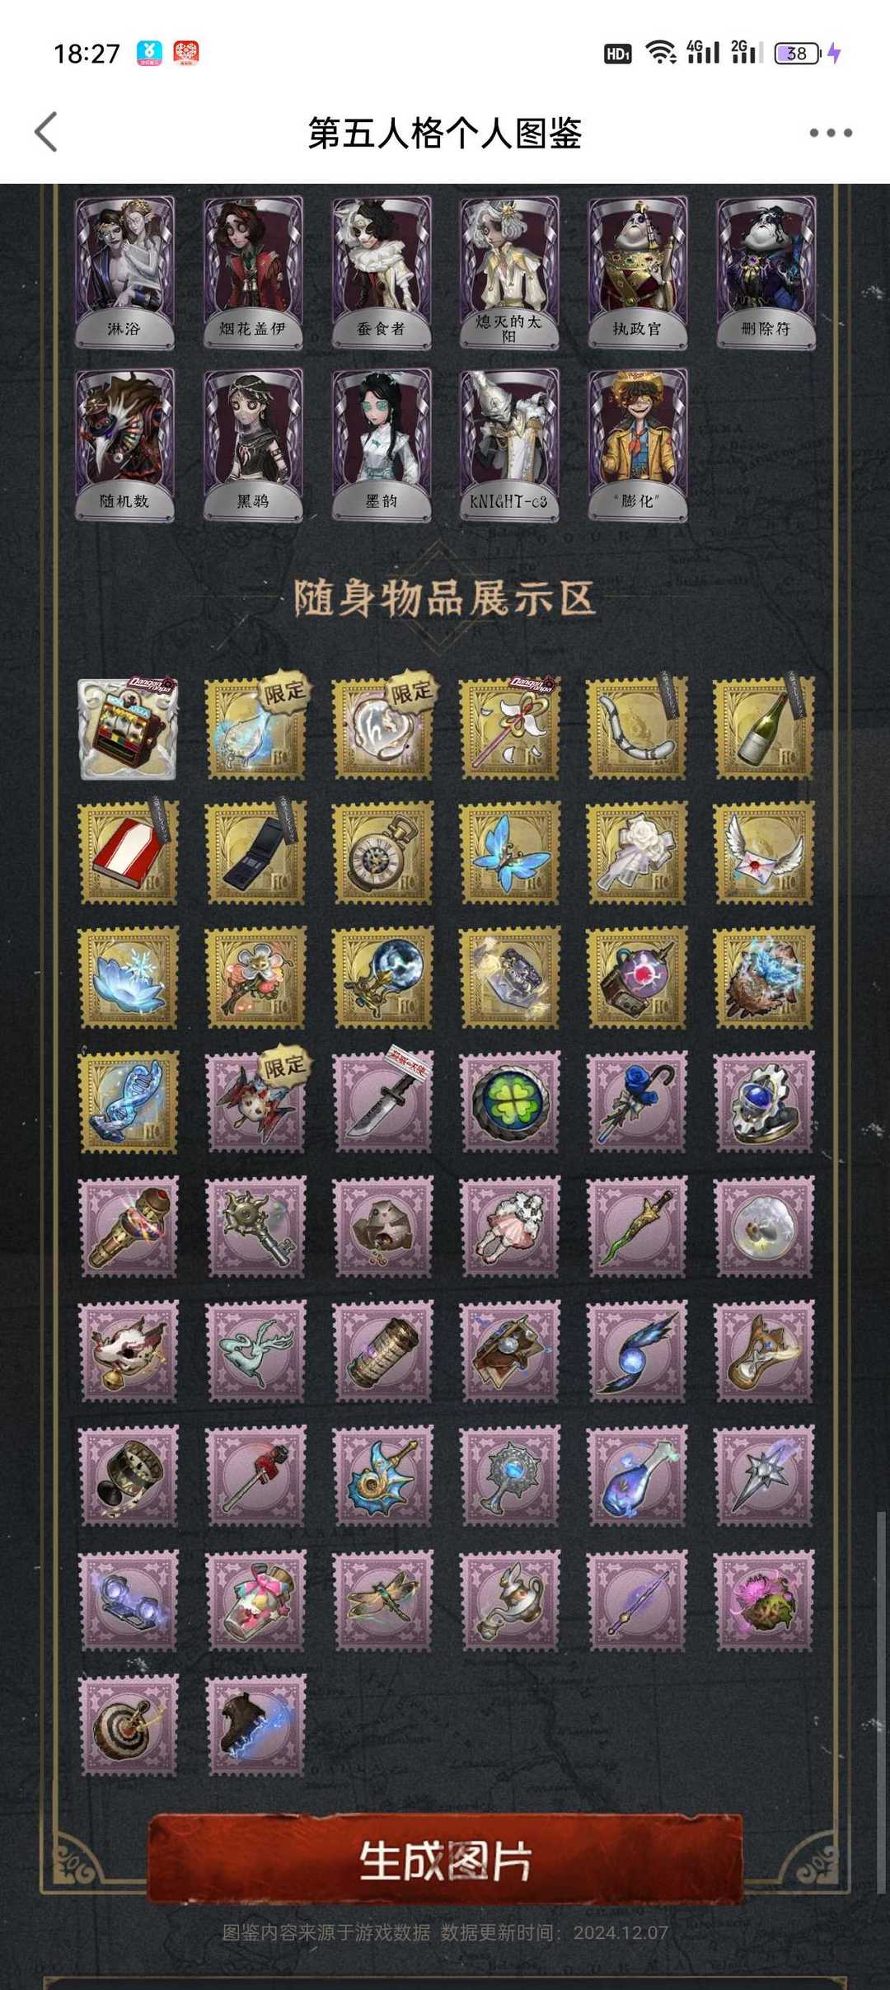890x1990 pixels.
Task: Select the slot machine accessory icon
Action: pos(128,729)
